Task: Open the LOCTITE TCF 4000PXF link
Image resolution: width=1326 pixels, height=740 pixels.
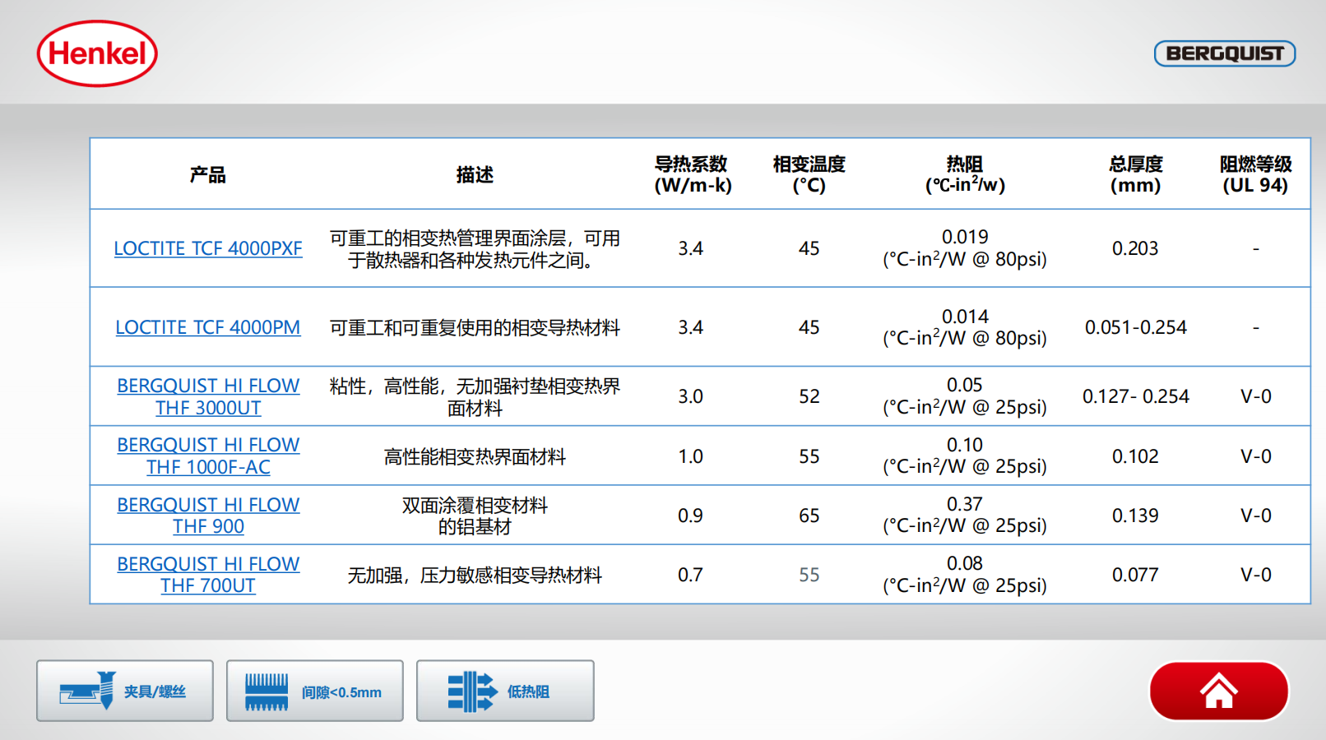Action: coord(208,248)
